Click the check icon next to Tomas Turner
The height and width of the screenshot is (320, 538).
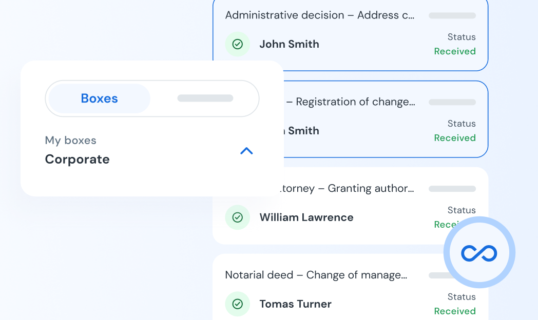[237, 304]
